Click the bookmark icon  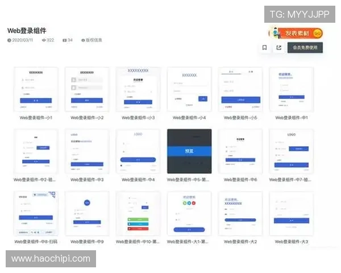(x=264, y=47)
